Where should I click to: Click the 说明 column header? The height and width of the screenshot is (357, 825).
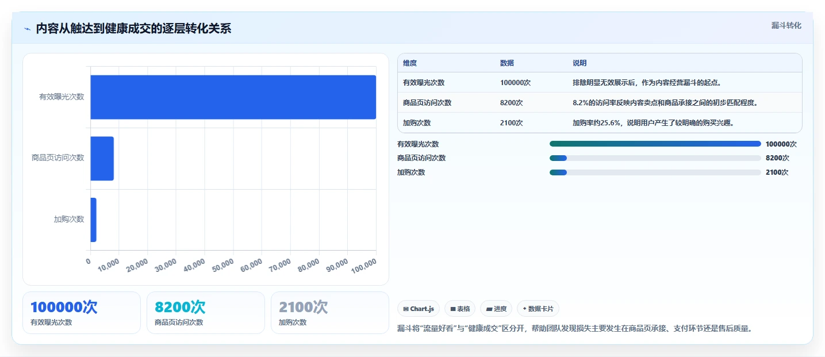(x=580, y=63)
